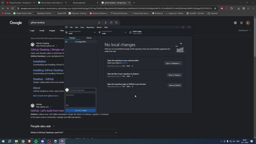Screen dimensions: 256x144
Task: Switch to 'Channel content - YouTube' Chrome tab
Action: click(x=20, y=3)
